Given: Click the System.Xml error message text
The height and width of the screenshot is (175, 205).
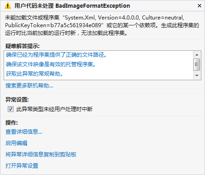Looking at the screenshot, I should [102, 25].
